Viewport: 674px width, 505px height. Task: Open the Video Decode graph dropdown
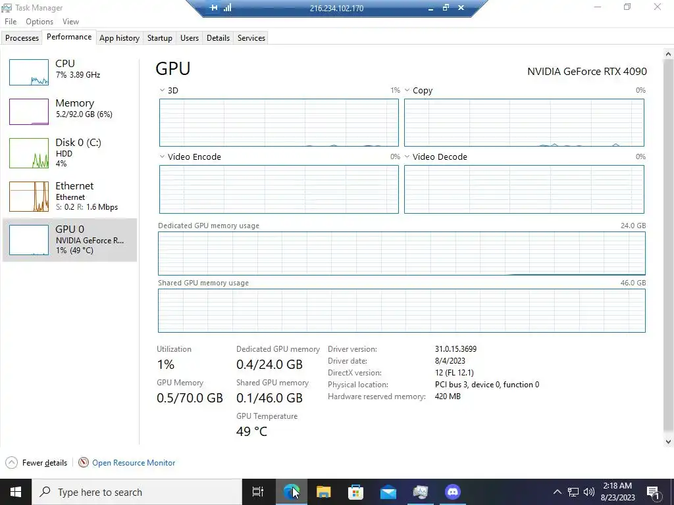point(407,156)
